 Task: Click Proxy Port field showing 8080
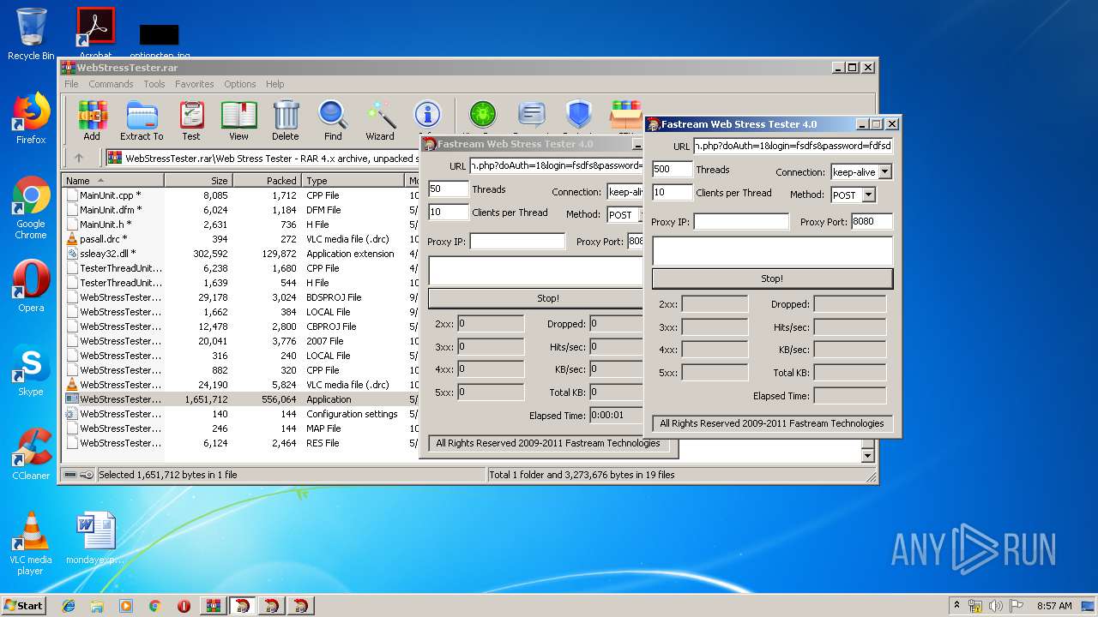pos(872,222)
